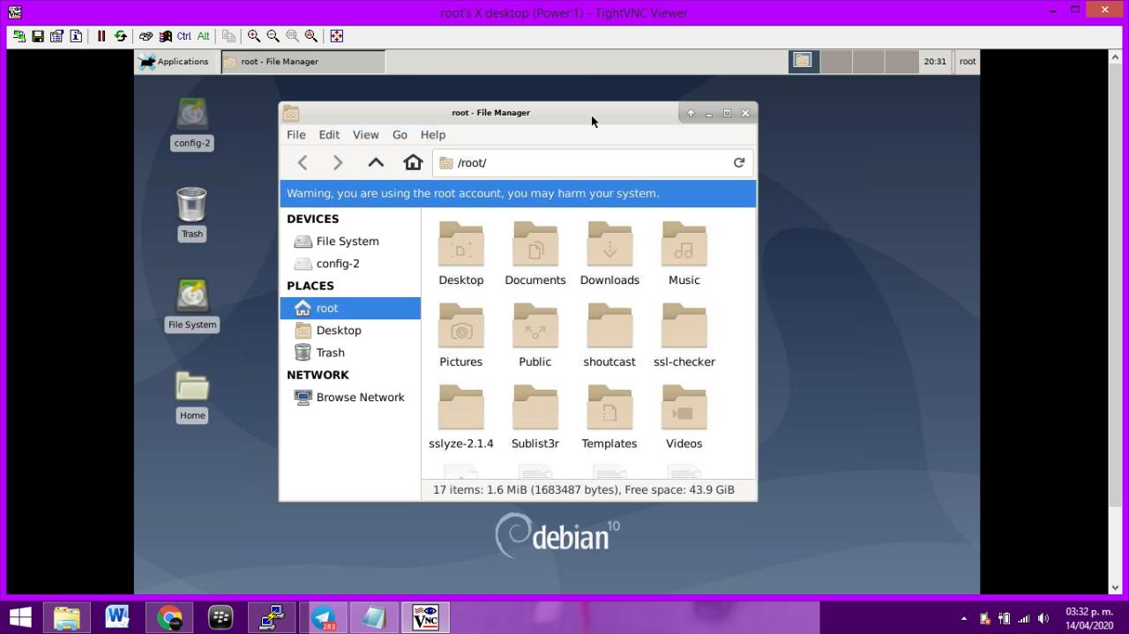Image resolution: width=1129 pixels, height=634 pixels.
Task: Click the Zoom in magnifier icon
Action: (254, 36)
